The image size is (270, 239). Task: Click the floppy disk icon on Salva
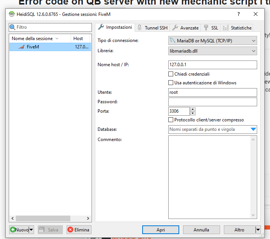(x=42, y=230)
